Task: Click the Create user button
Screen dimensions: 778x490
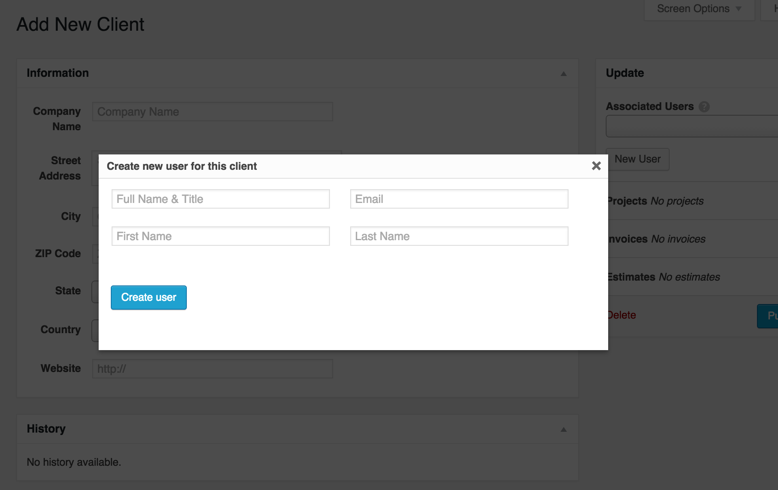Action: coord(148,297)
